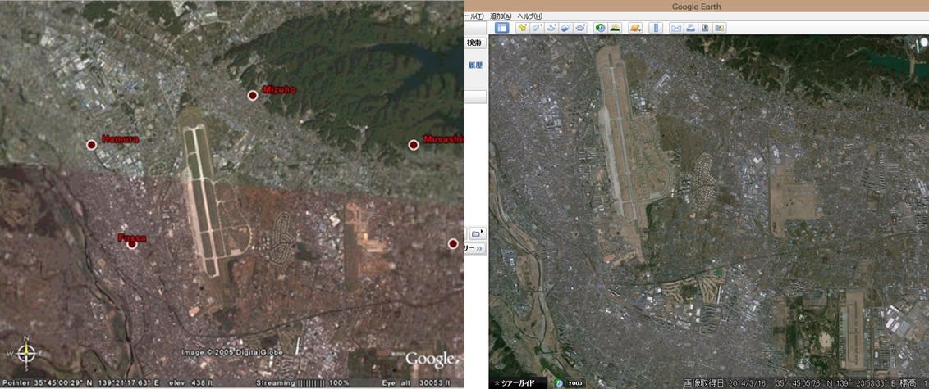View in Google Maps icon
The width and height of the screenshot is (929, 389).
pos(719,28)
